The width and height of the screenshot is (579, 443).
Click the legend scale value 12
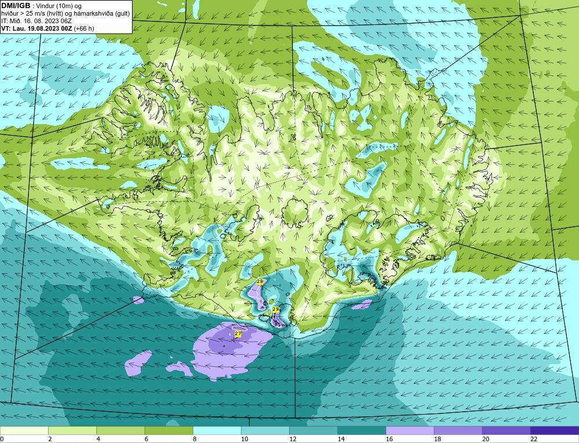293,439
